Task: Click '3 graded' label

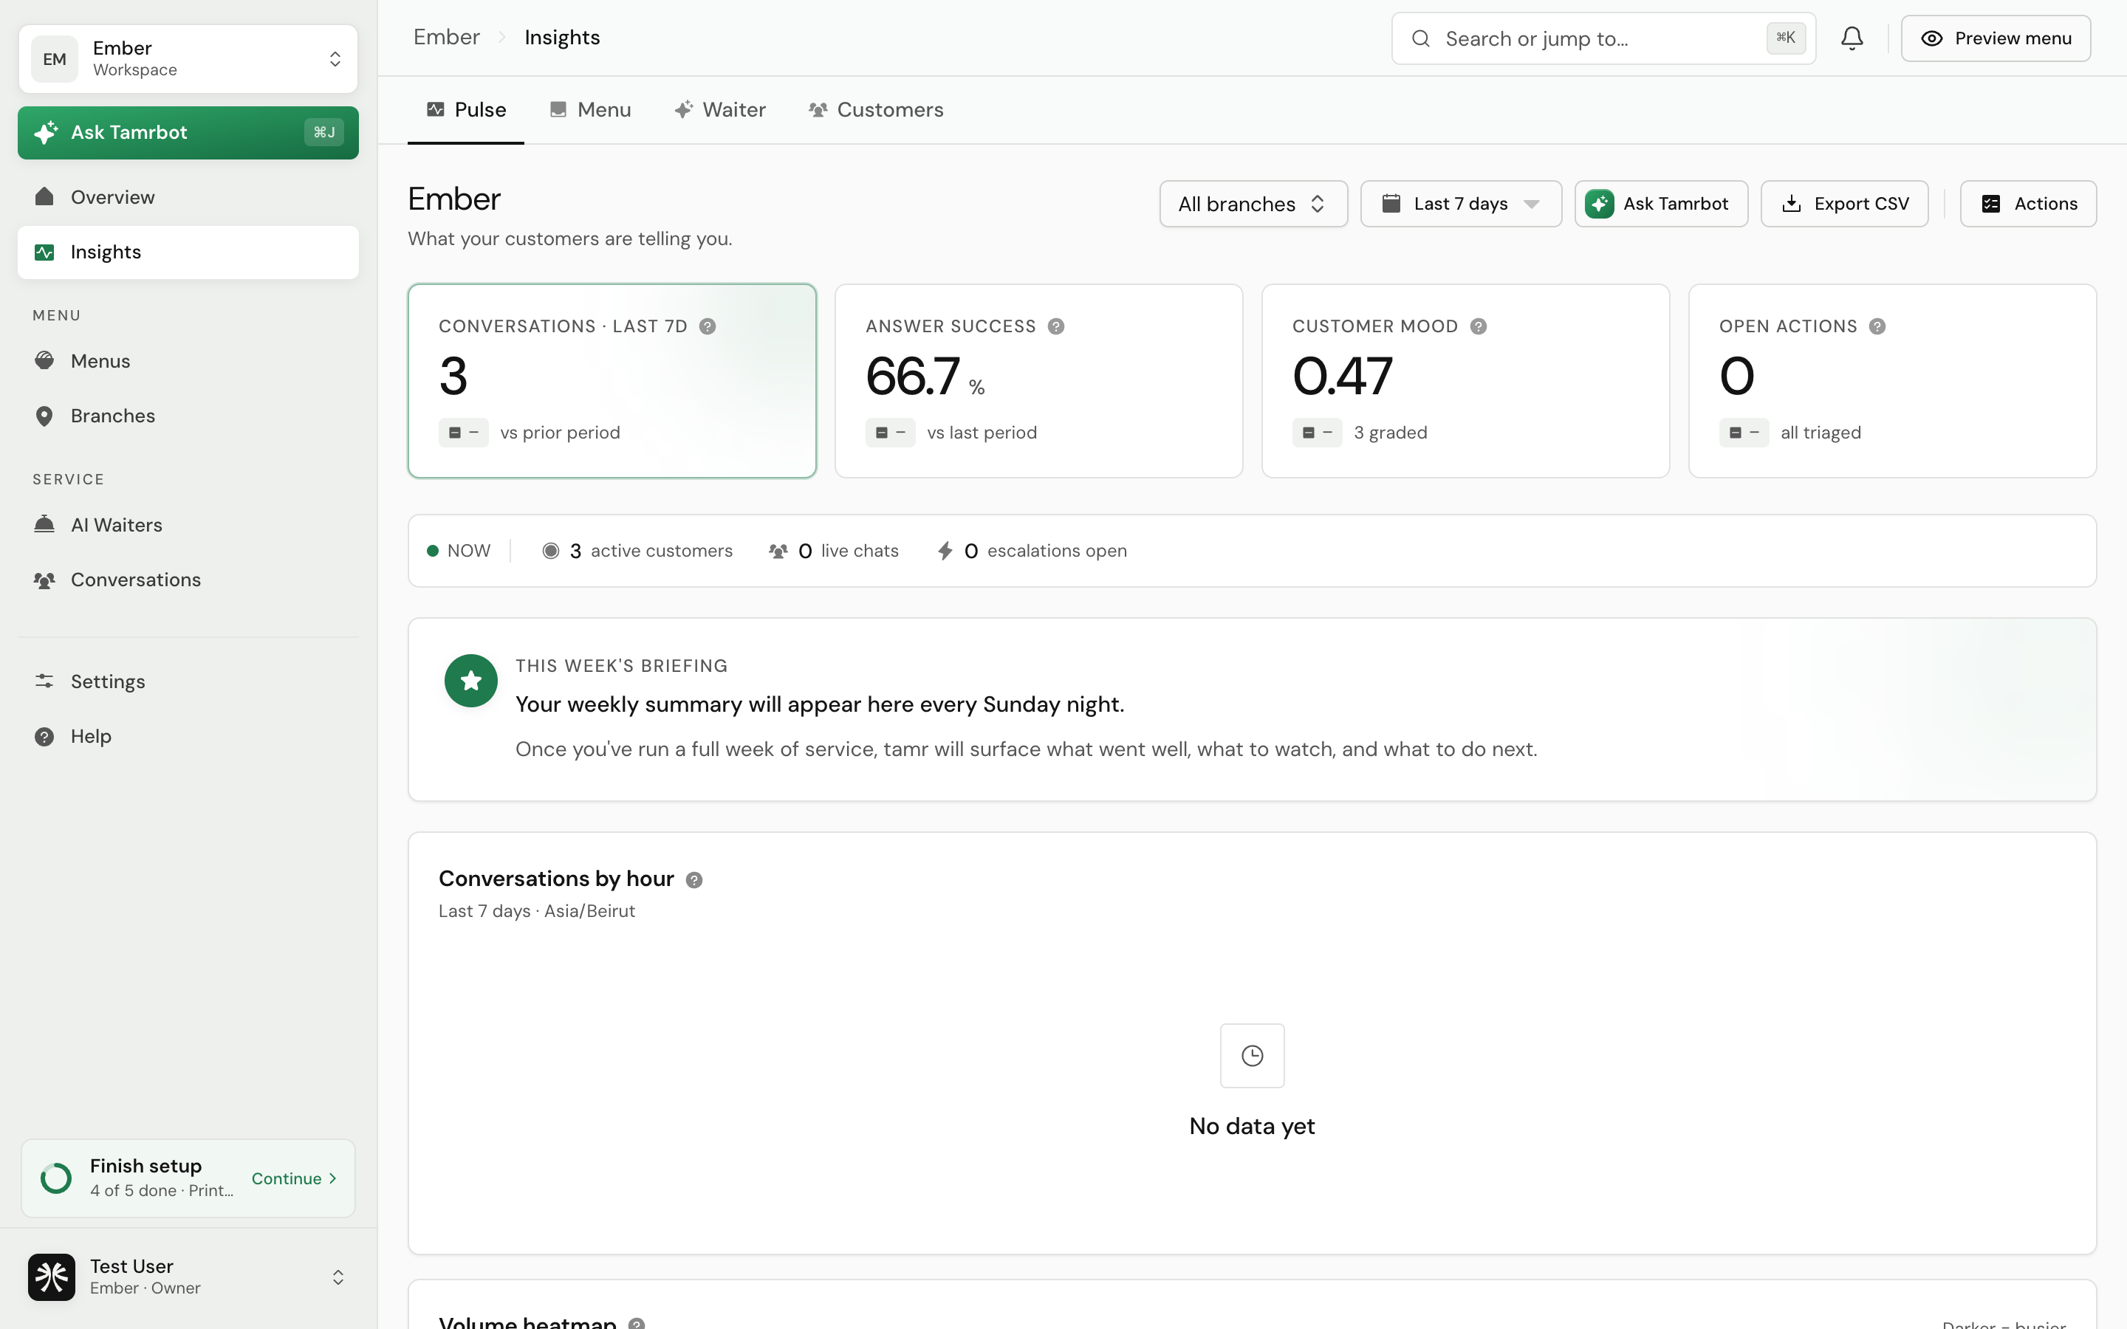Action: coord(1391,433)
